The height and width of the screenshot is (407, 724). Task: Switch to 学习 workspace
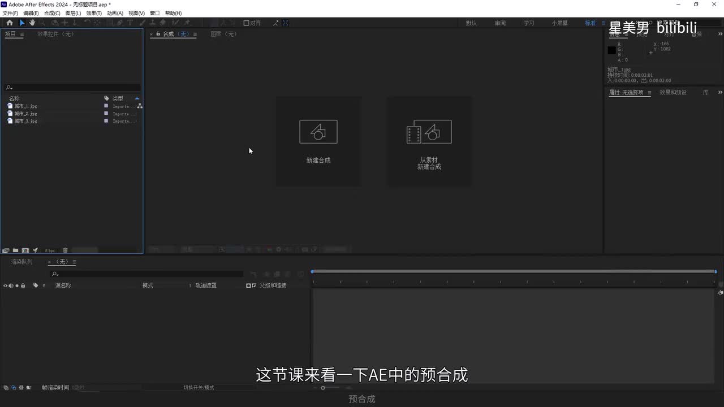[x=528, y=23]
